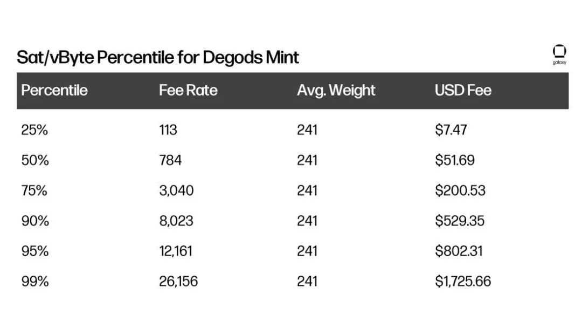Click the USD fee $529.35
Screen dimensions: 582x328
460,221
